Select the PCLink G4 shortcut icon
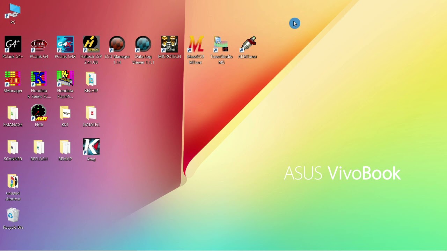Image resolution: width=447 pixels, height=251 pixels. pos(39,47)
